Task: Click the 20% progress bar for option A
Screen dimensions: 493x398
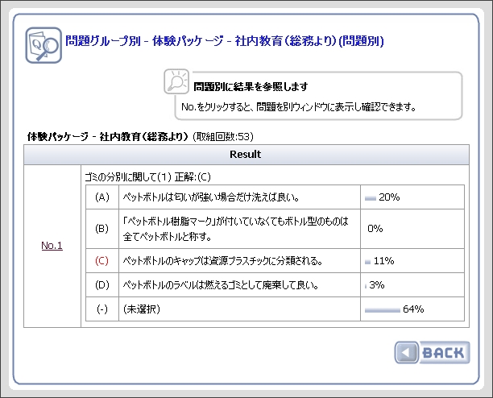Action: 371,197
